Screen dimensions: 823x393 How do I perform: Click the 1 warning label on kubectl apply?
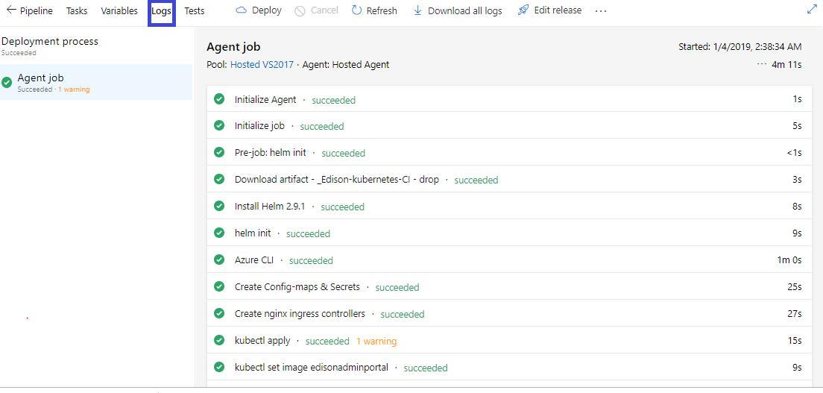point(376,342)
